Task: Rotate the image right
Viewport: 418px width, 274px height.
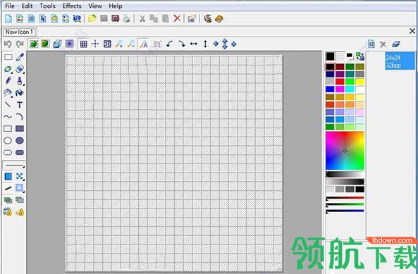Action: pyautogui.click(x=182, y=44)
